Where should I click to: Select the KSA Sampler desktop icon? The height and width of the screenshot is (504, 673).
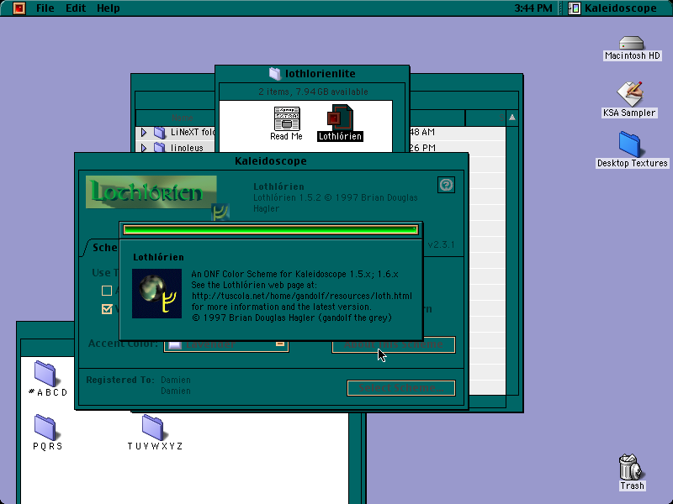click(629, 99)
